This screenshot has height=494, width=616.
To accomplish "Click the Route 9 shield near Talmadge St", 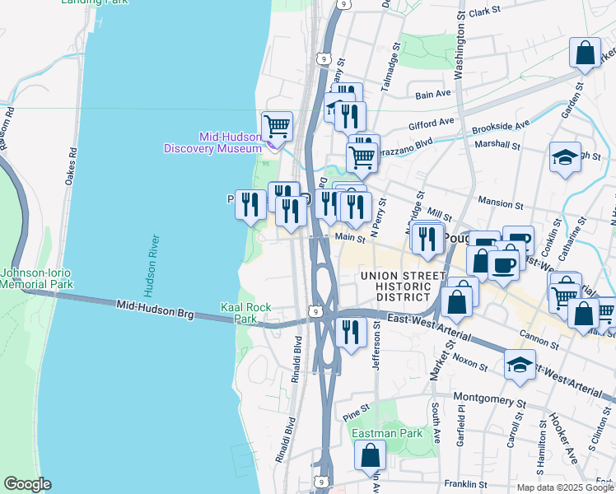I will click(x=324, y=59).
